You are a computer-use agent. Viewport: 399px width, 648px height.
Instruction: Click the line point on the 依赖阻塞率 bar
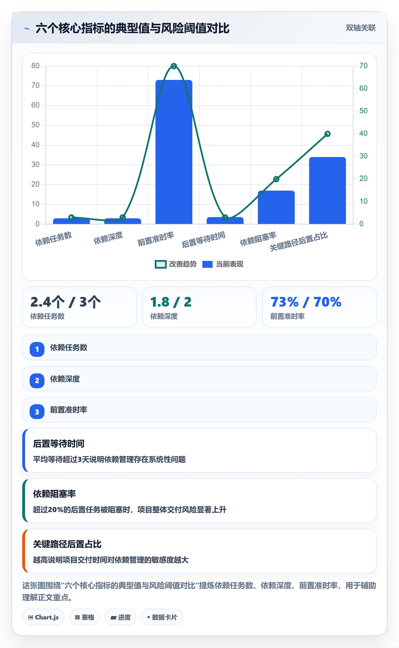click(x=276, y=179)
